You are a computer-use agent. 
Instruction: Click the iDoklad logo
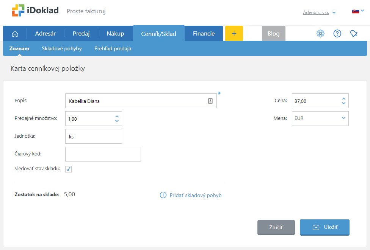click(35, 11)
